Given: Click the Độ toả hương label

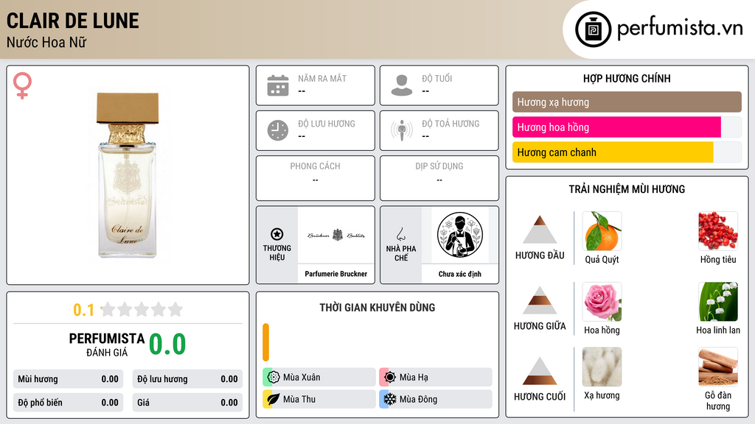Looking at the screenshot, I should pyautogui.click(x=450, y=124).
